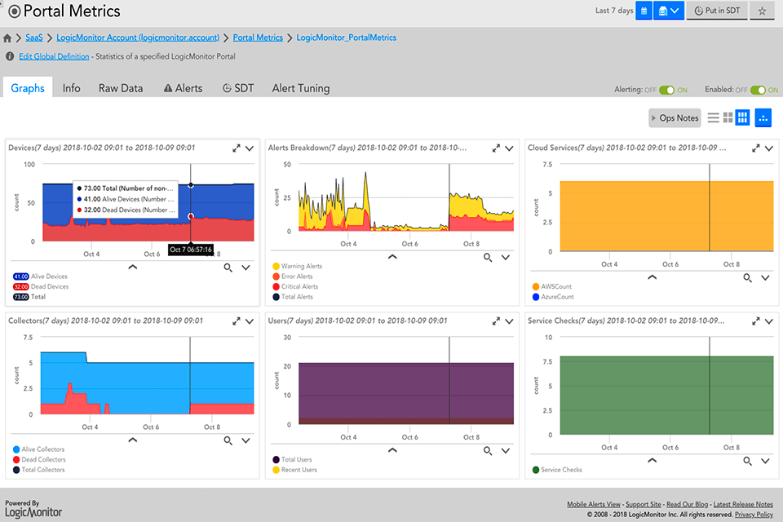
Task: Select three-column grid layout icon
Action: tap(742, 118)
